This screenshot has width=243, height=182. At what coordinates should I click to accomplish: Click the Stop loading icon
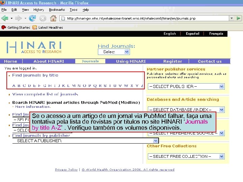[x=43, y=19]
